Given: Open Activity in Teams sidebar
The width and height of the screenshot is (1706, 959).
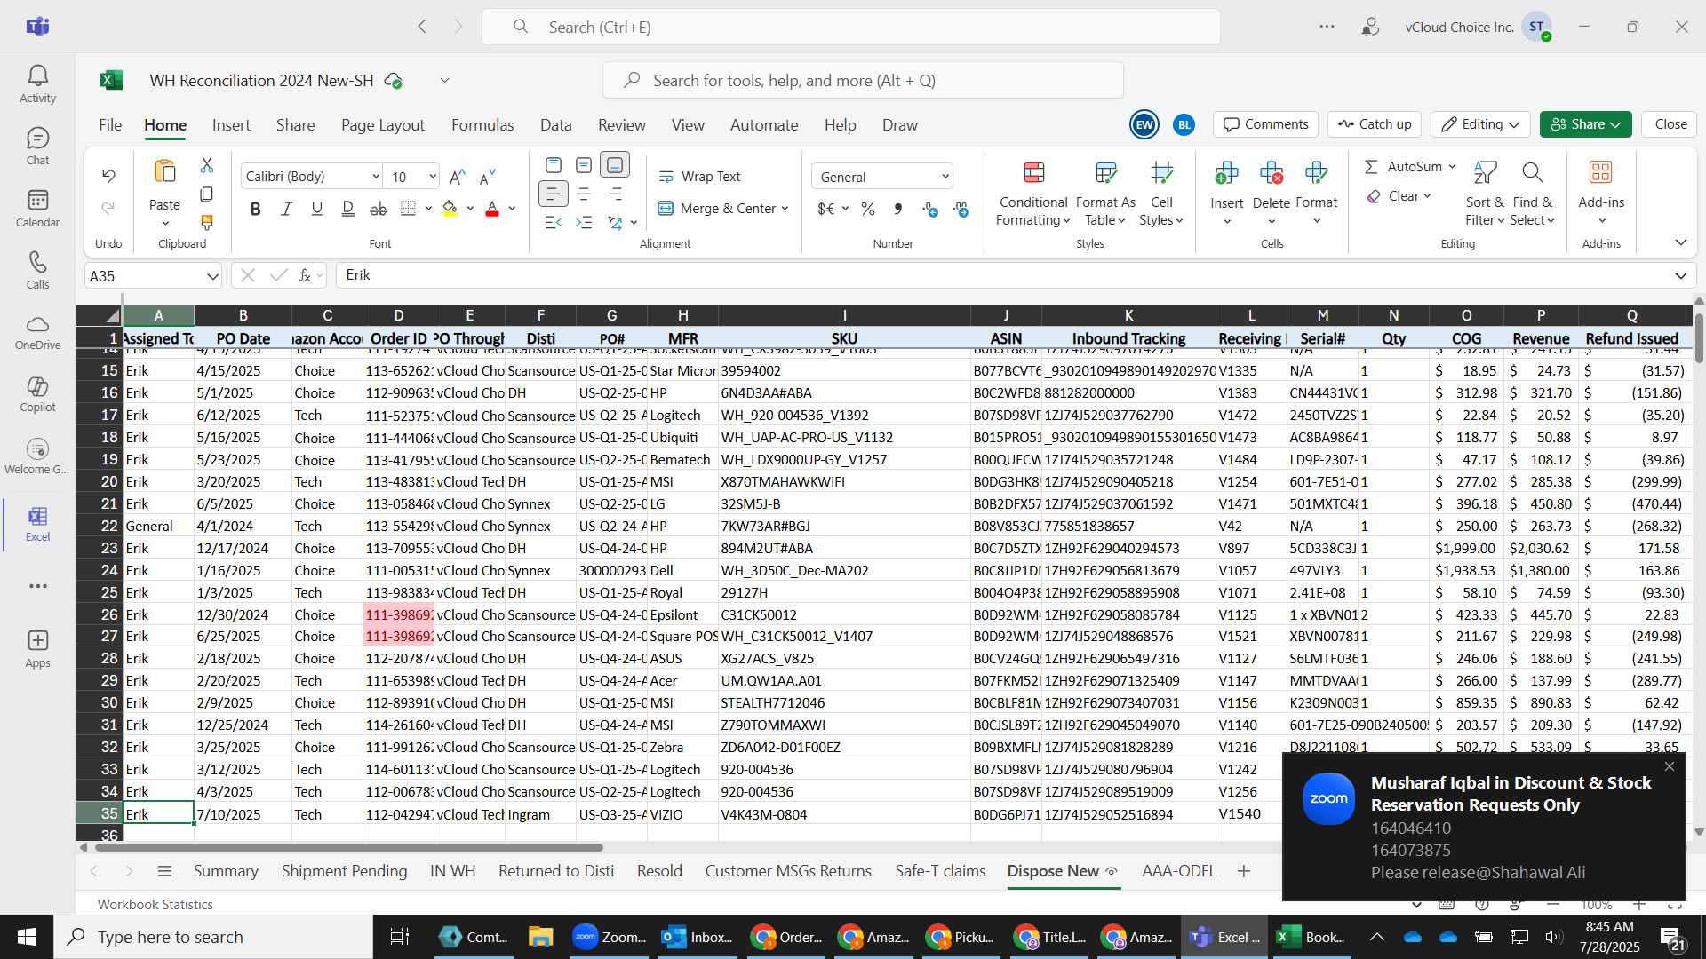Looking at the screenshot, I should point(37,84).
